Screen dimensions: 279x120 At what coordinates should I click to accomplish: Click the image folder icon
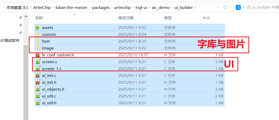[x=38, y=48]
